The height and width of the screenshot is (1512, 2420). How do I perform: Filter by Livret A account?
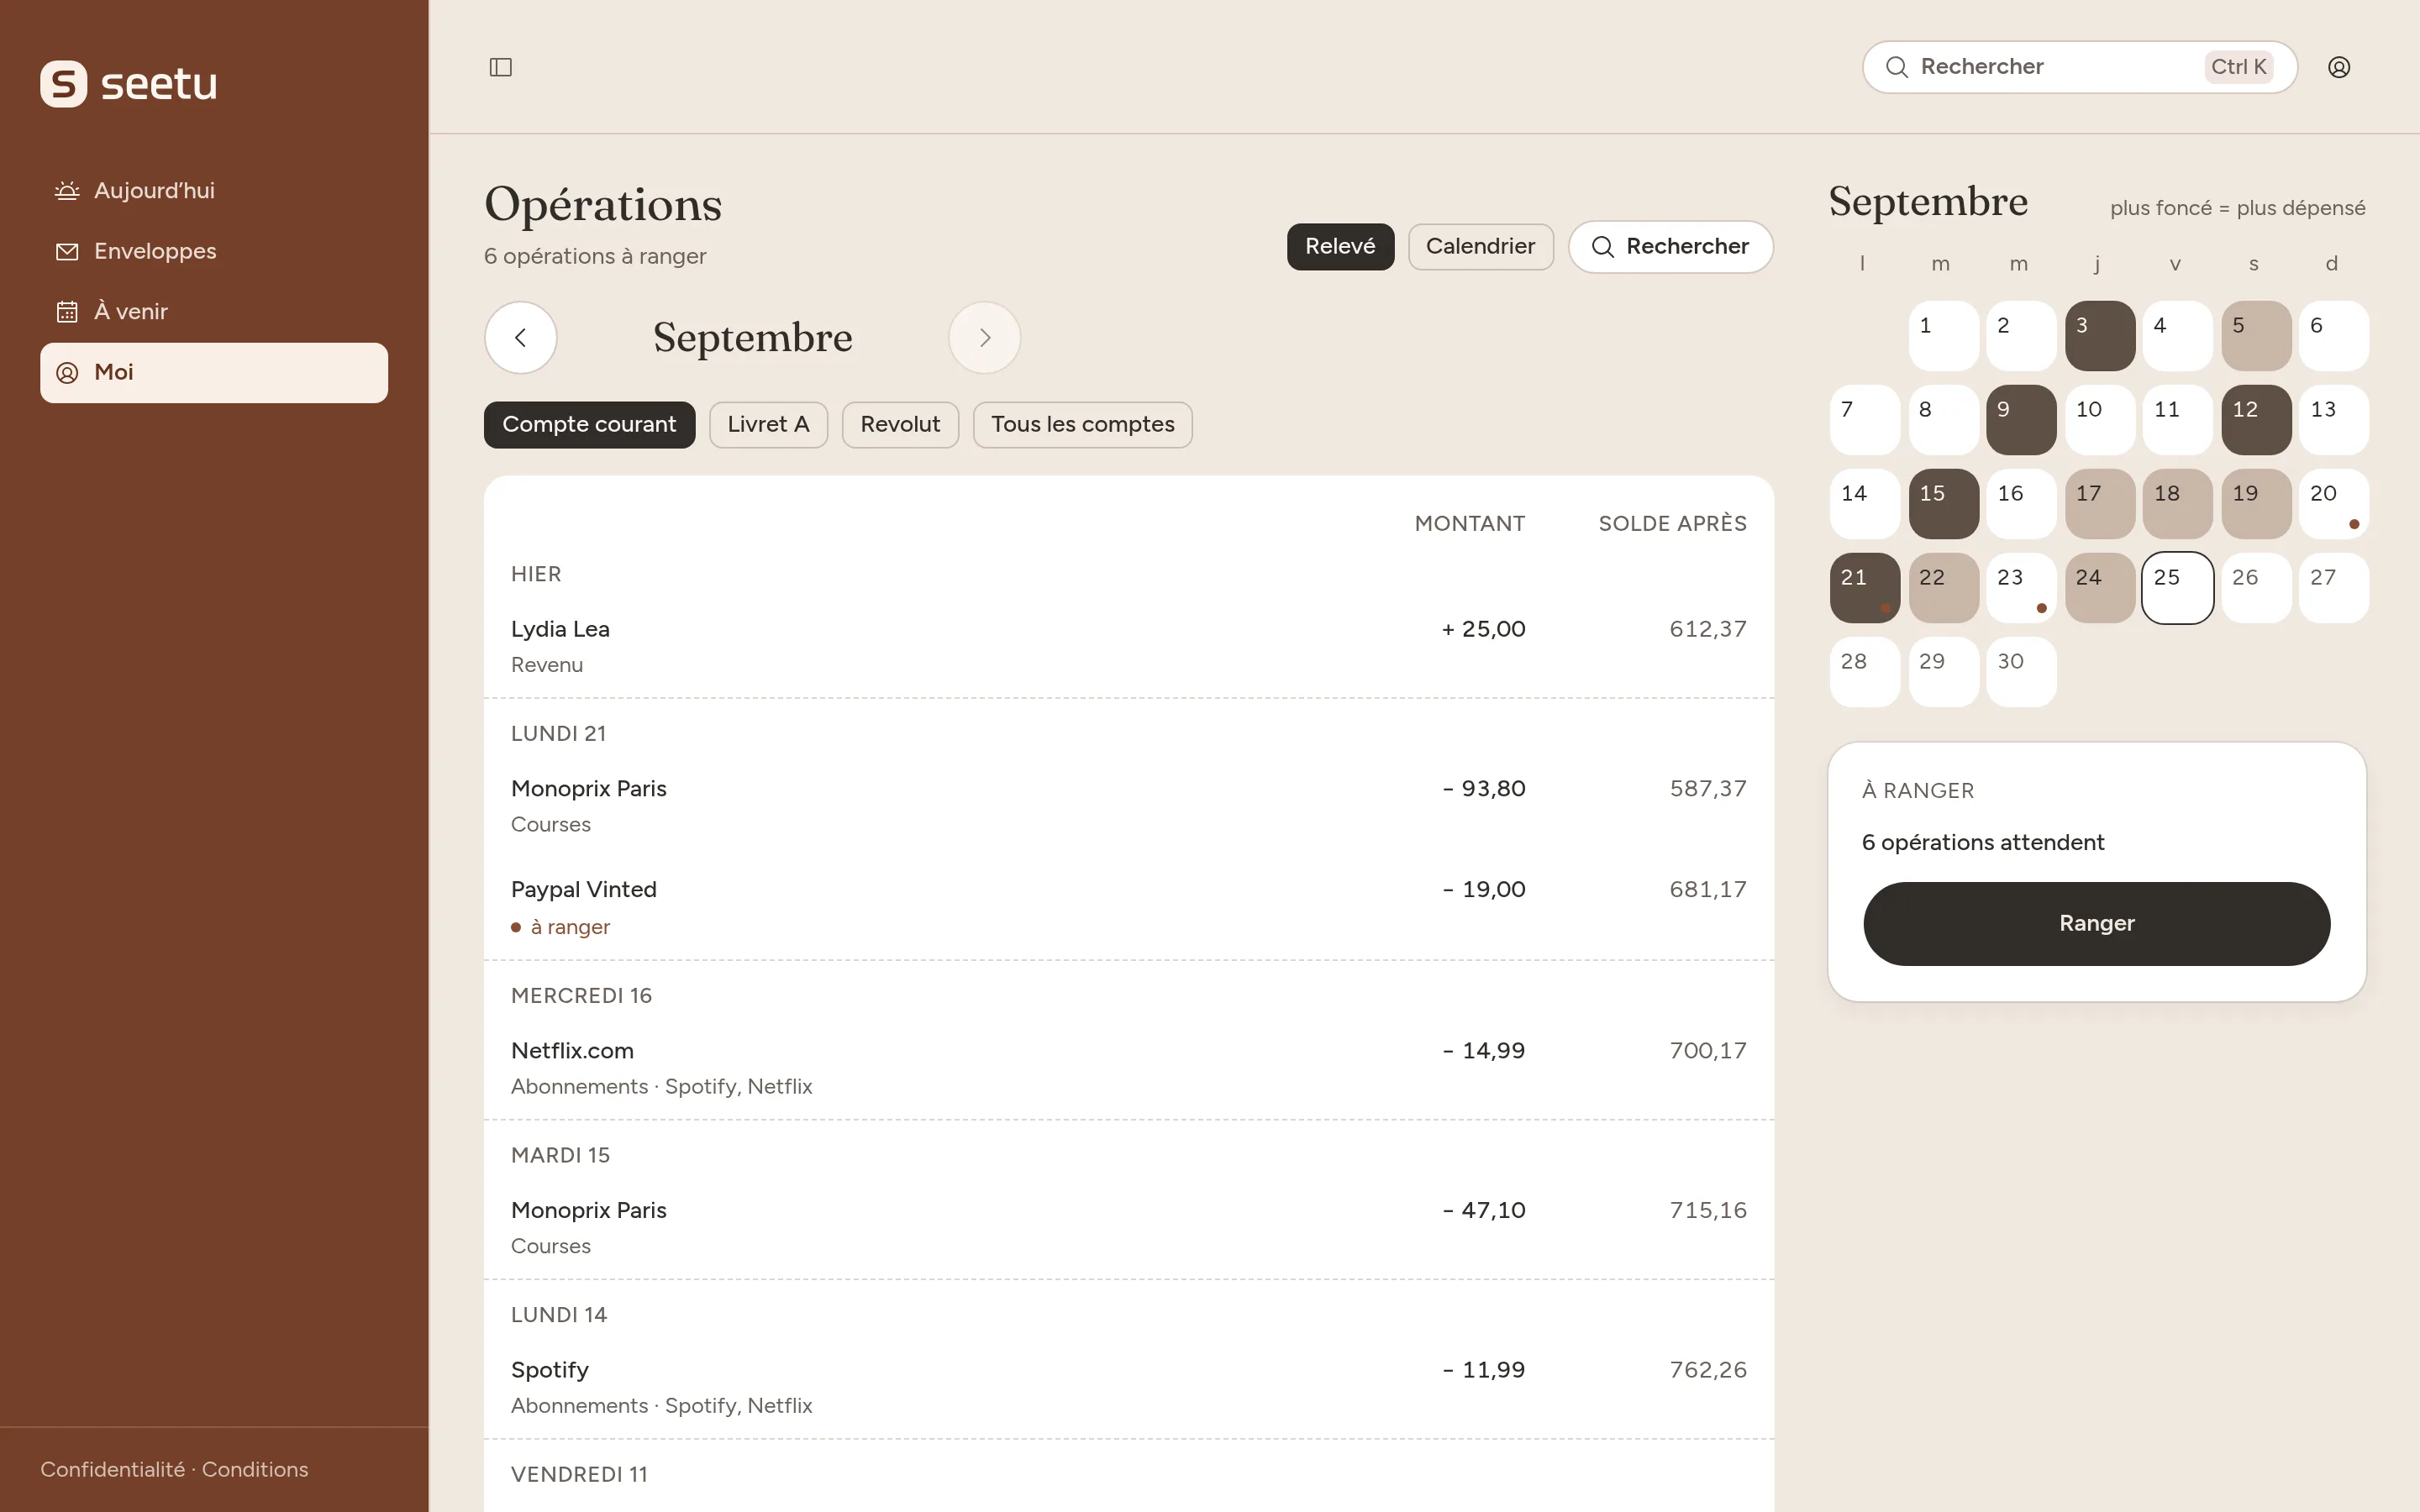768,425
